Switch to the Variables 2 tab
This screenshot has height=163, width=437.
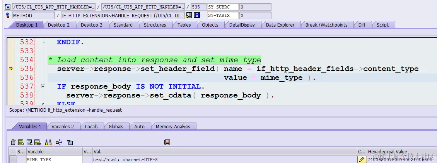(63, 127)
